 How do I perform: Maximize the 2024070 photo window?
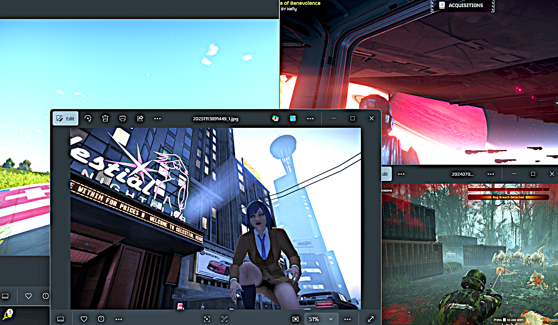click(533, 174)
